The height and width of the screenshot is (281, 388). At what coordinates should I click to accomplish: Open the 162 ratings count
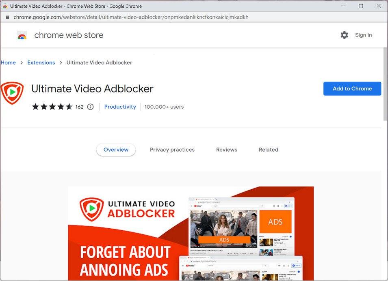click(80, 107)
